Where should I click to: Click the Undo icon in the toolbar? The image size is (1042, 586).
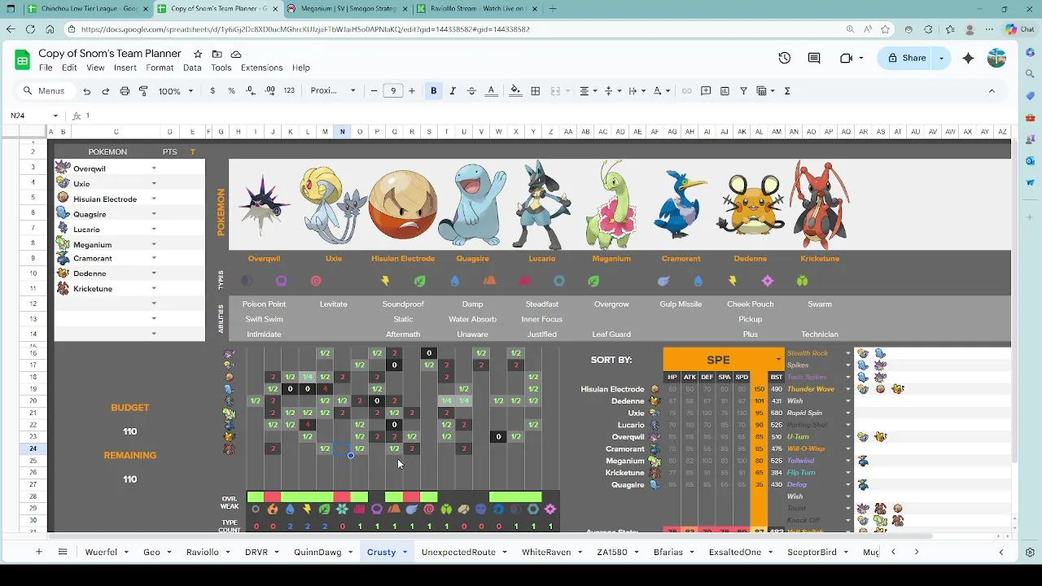pos(86,91)
